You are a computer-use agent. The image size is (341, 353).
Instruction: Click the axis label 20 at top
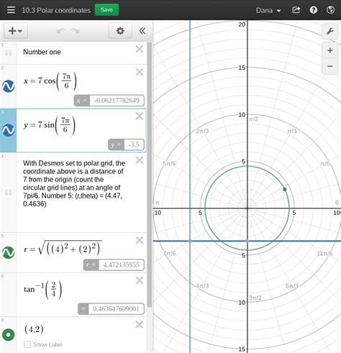pyautogui.click(x=242, y=24)
